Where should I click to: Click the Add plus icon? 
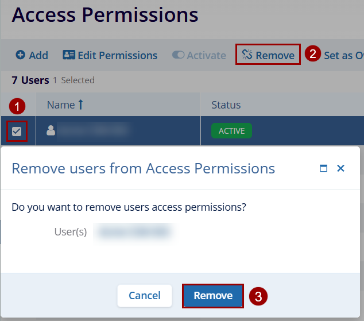point(21,55)
